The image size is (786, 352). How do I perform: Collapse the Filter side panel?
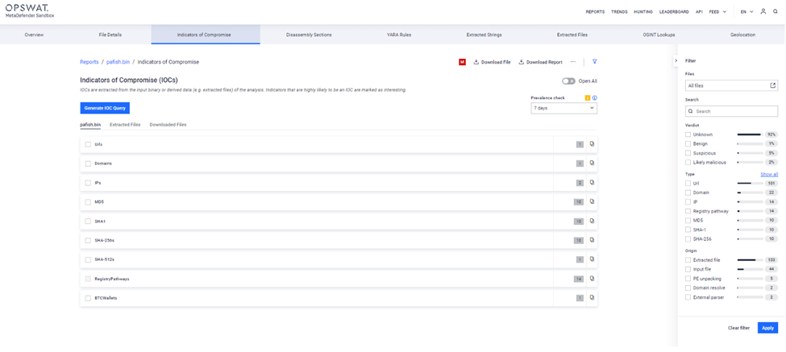676,61
